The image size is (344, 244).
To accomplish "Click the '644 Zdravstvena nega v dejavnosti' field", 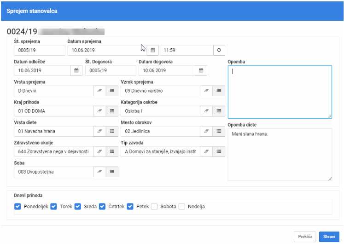I will [x=53, y=151].
